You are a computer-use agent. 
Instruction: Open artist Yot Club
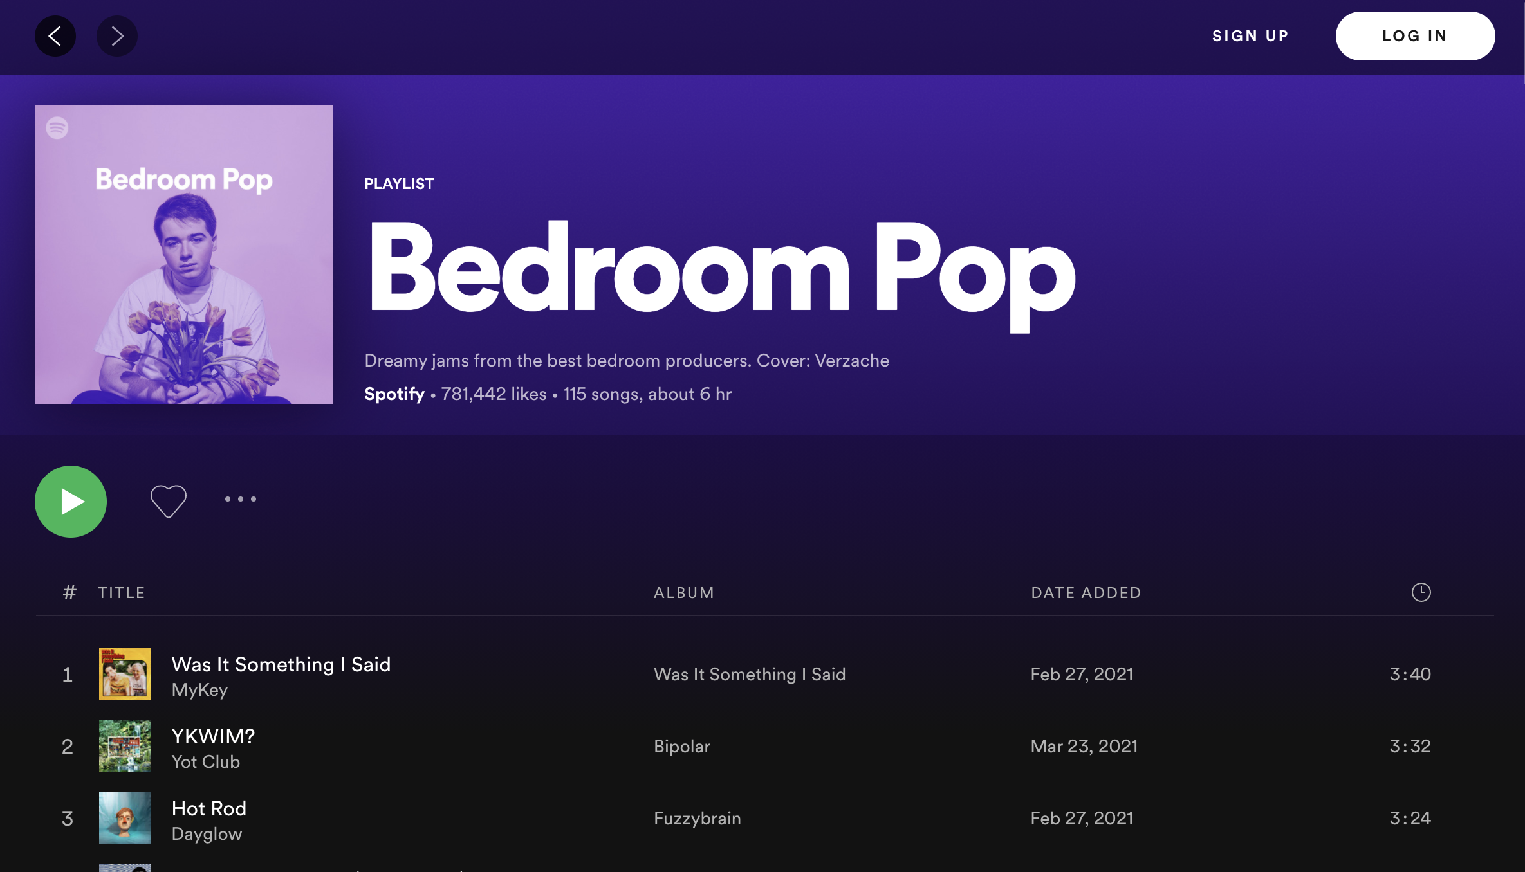click(206, 762)
